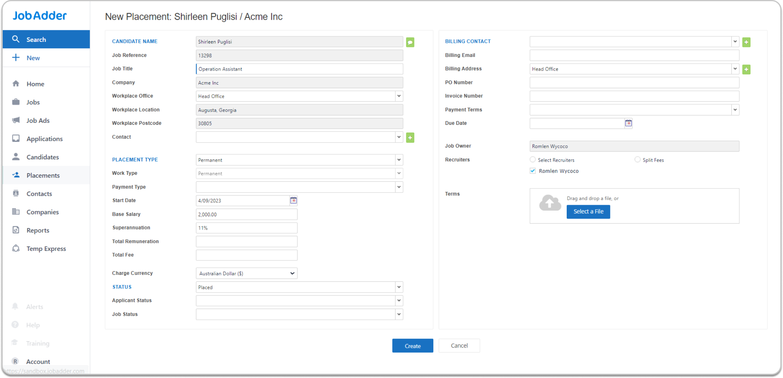783x378 pixels.
Task: Click the Create button
Action: point(412,346)
